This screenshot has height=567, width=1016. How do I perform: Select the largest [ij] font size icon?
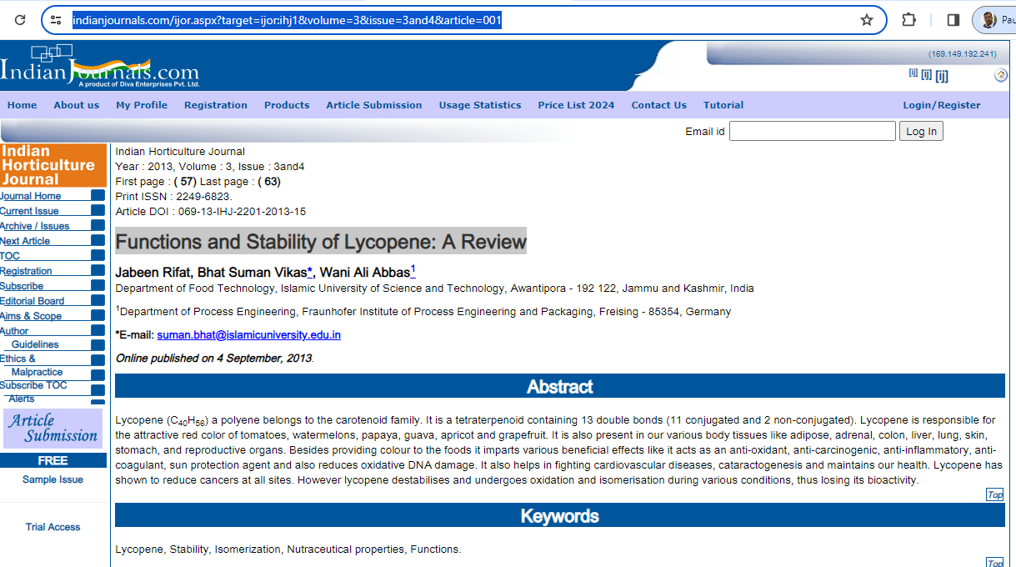coord(942,76)
